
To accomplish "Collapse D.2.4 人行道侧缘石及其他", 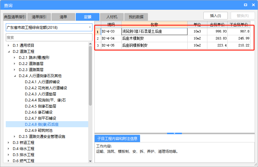I will click(x=15, y=76).
